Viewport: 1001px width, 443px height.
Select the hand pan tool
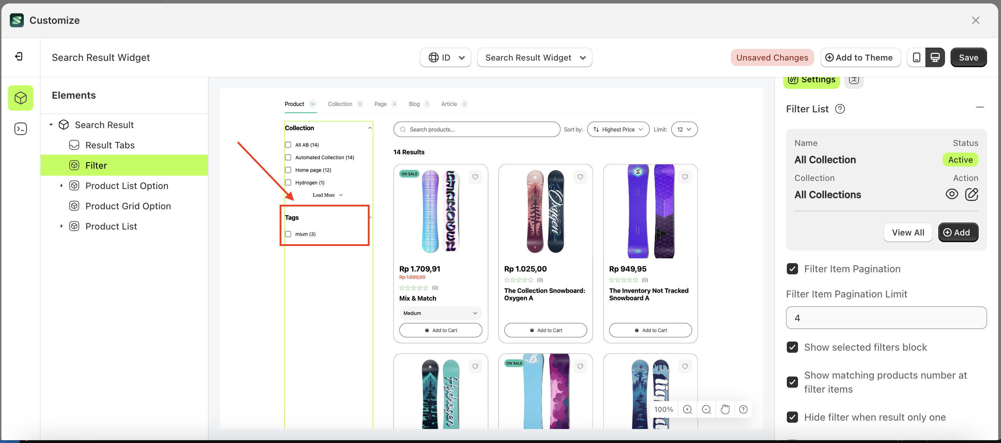[725, 409]
